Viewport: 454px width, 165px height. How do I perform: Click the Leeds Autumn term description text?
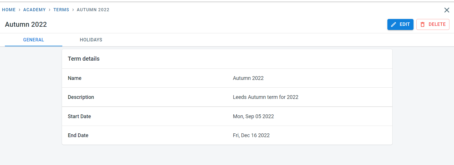(x=266, y=97)
